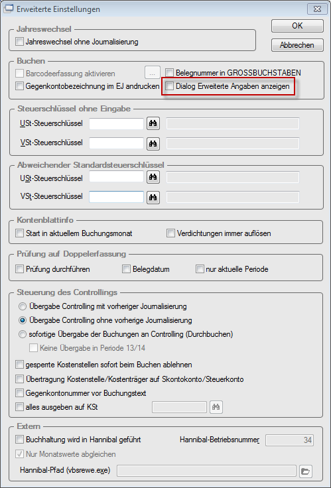Enable Belegnummer in GROSSBUCHSTABEN
This screenshot has width=331, height=488.
[169, 73]
